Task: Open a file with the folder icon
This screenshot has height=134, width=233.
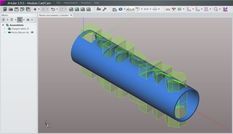Action: pos(11,9)
